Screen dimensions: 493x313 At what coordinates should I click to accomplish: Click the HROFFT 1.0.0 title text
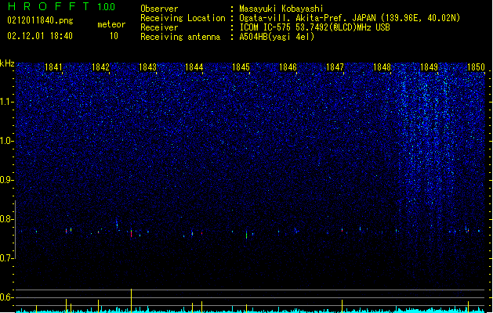[62, 6]
